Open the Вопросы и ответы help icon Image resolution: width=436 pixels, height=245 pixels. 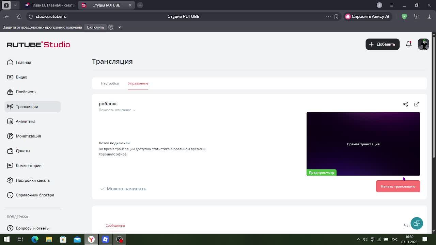(x=10, y=228)
